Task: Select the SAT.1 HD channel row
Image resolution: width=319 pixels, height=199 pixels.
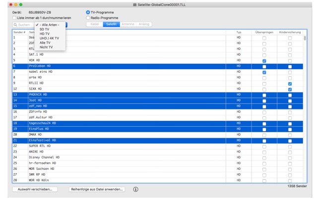Action: pos(158,54)
